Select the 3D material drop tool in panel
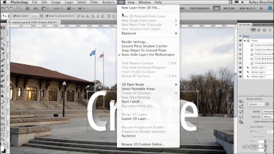274x154 pixels. tap(241, 122)
